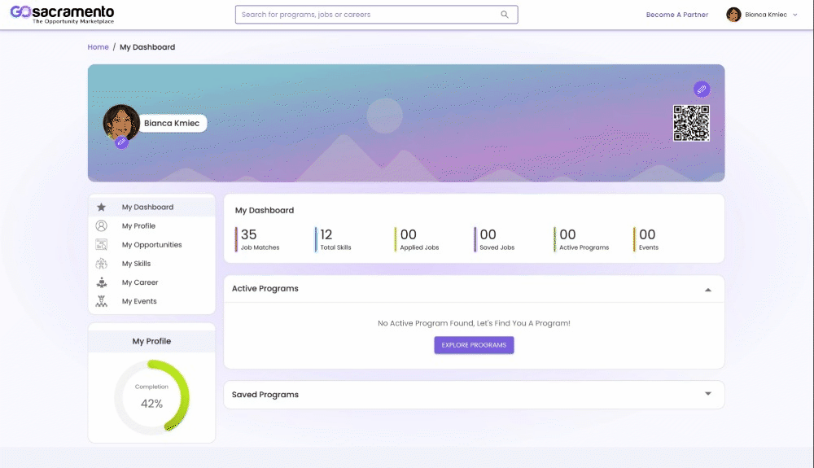Image resolution: width=814 pixels, height=468 pixels.
Task: Click the My Events sidebar icon
Action: pos(101,301)
